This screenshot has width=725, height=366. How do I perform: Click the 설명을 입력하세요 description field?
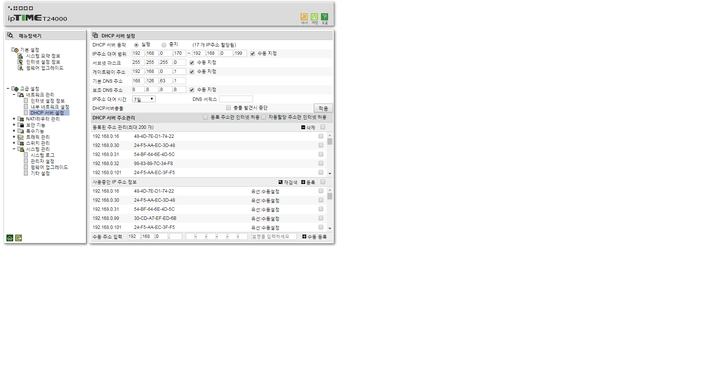(x=274, y=236)
